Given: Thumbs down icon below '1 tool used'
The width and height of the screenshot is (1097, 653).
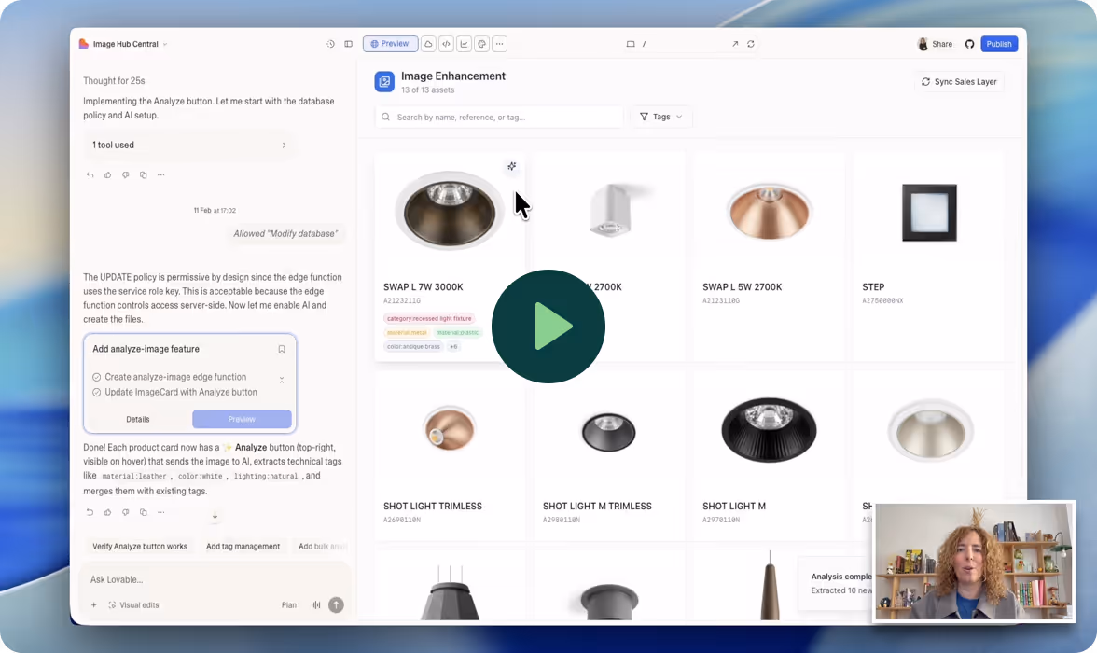Looking at the screenshot, I should [125, 175].
